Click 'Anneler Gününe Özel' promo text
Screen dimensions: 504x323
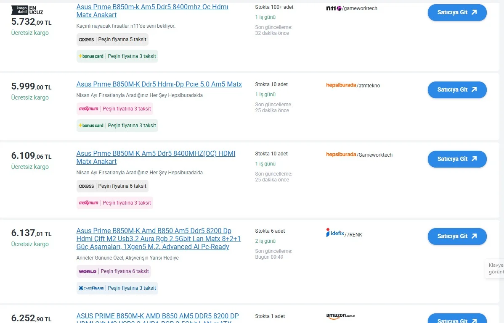(x=127, y=258)
